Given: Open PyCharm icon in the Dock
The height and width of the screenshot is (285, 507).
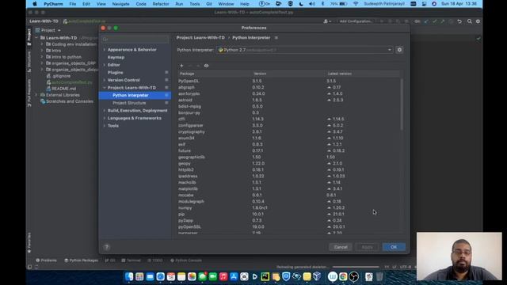Looking at the screenshot, I should (265, 276).
